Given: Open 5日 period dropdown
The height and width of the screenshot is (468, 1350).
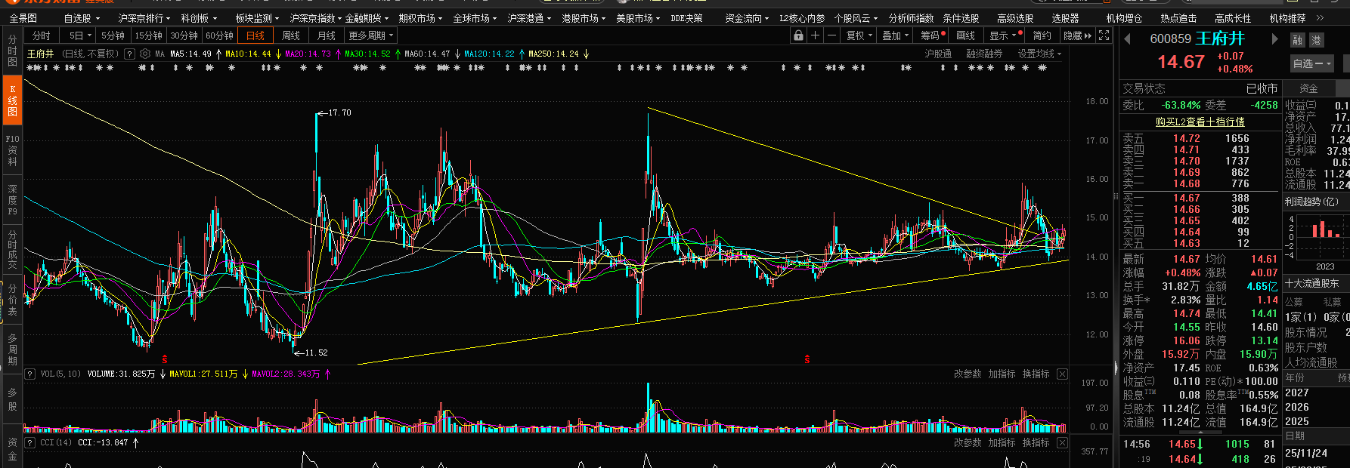Looking at the screenshot, I should (79, 35).
